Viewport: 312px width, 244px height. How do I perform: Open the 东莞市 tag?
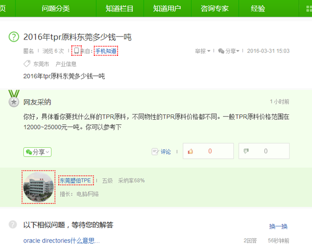pyautogui.click(x=41, y=64)
